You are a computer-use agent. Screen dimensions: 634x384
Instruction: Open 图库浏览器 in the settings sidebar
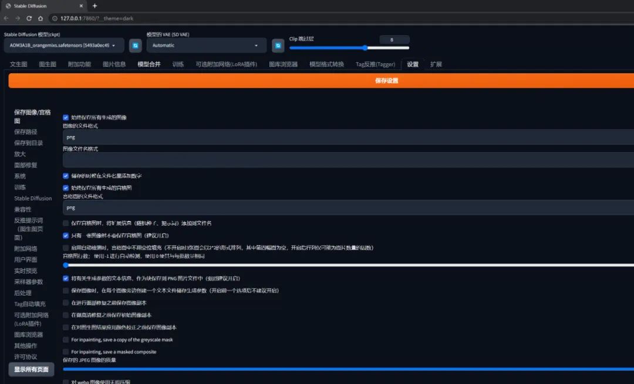point(28,335)
